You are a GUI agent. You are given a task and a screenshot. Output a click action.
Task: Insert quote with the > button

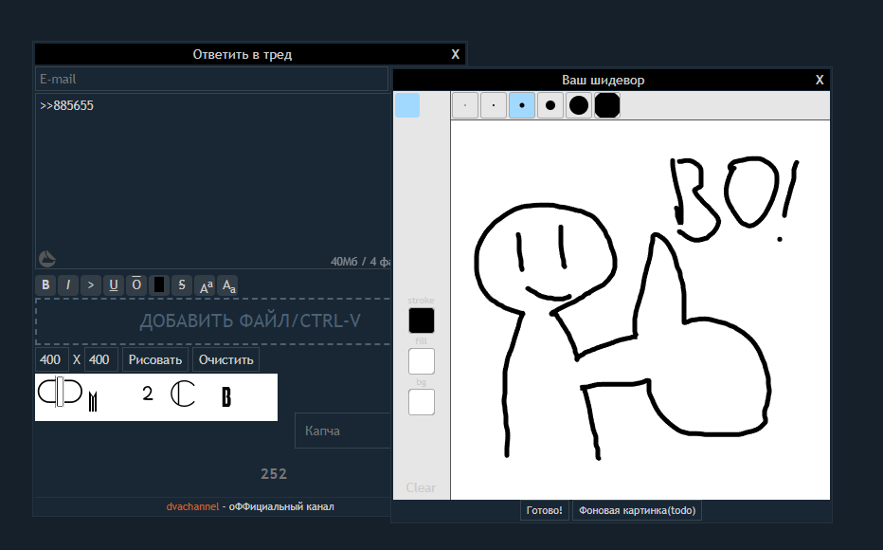pos(91,285)
